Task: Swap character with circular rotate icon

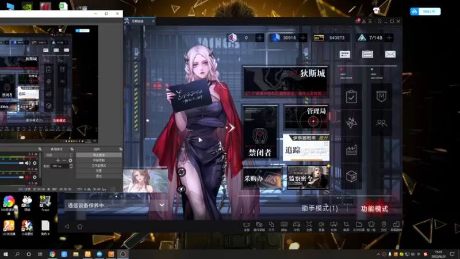Action: tap(181, 172)
